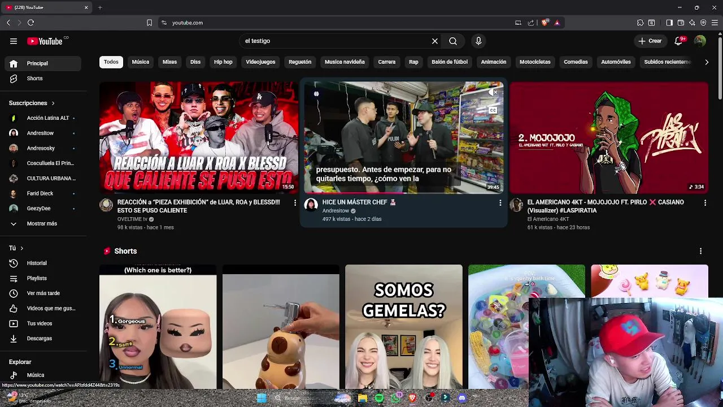Viewport: 723px width, 407px height.
Task: Open the YouTube hamburger guide menu
Action: 14,41
